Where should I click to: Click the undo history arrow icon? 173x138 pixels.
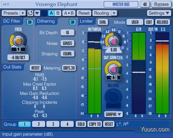pos(30,13)
